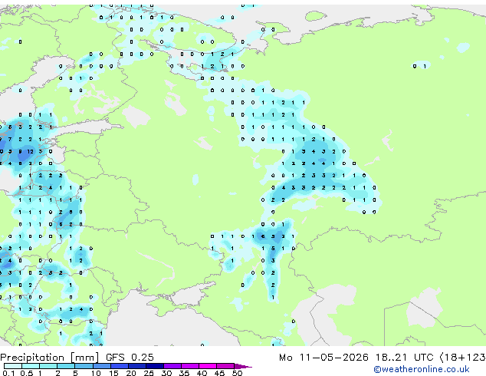Open the weatheronline.co.uk copyright link
486x376 pixels.
(422, 369)
